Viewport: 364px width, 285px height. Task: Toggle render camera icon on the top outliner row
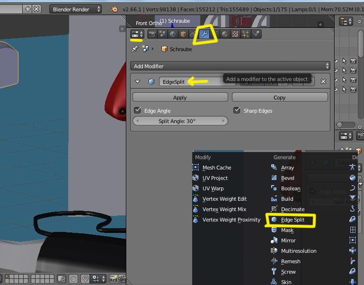pyautogui.click(x=353, y=61)
